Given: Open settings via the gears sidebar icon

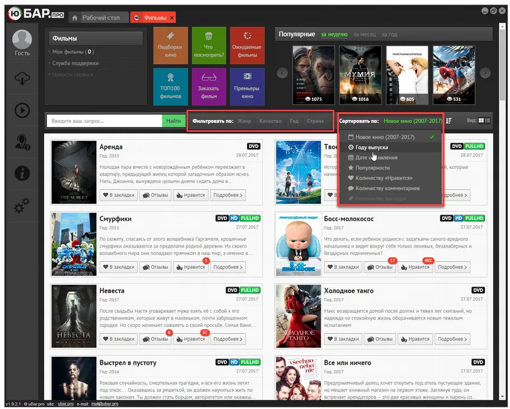Looking at the screenshot, I should pyautogui.click(x=22, y=206).
